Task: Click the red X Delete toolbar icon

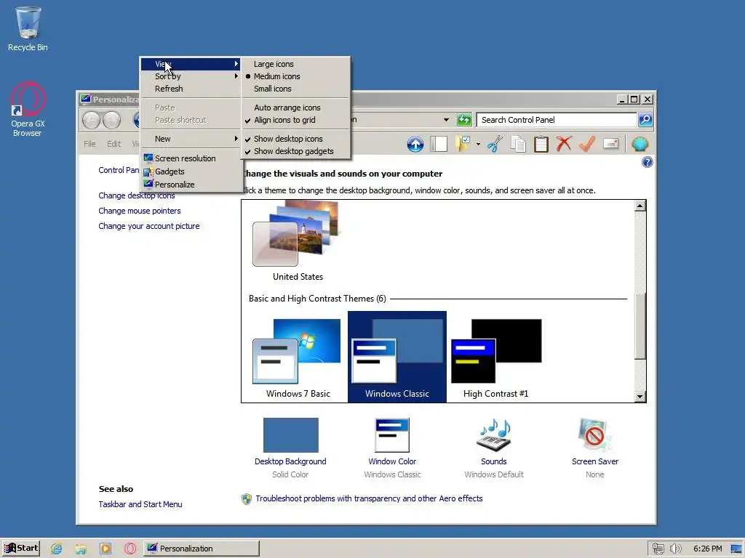Action: [564, 144]
